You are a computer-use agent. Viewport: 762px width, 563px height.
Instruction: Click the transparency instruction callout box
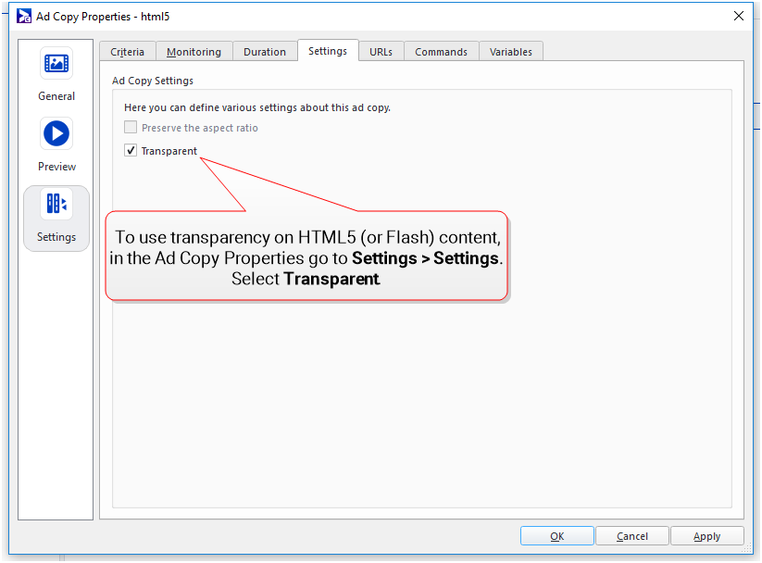306,256
